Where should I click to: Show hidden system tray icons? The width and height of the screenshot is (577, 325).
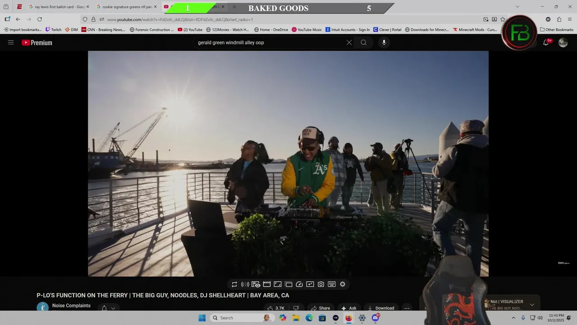[513, 318]
